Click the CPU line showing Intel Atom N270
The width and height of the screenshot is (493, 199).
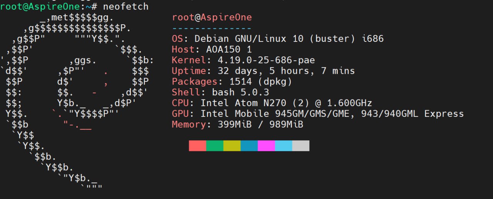click(x=272, y=103)
